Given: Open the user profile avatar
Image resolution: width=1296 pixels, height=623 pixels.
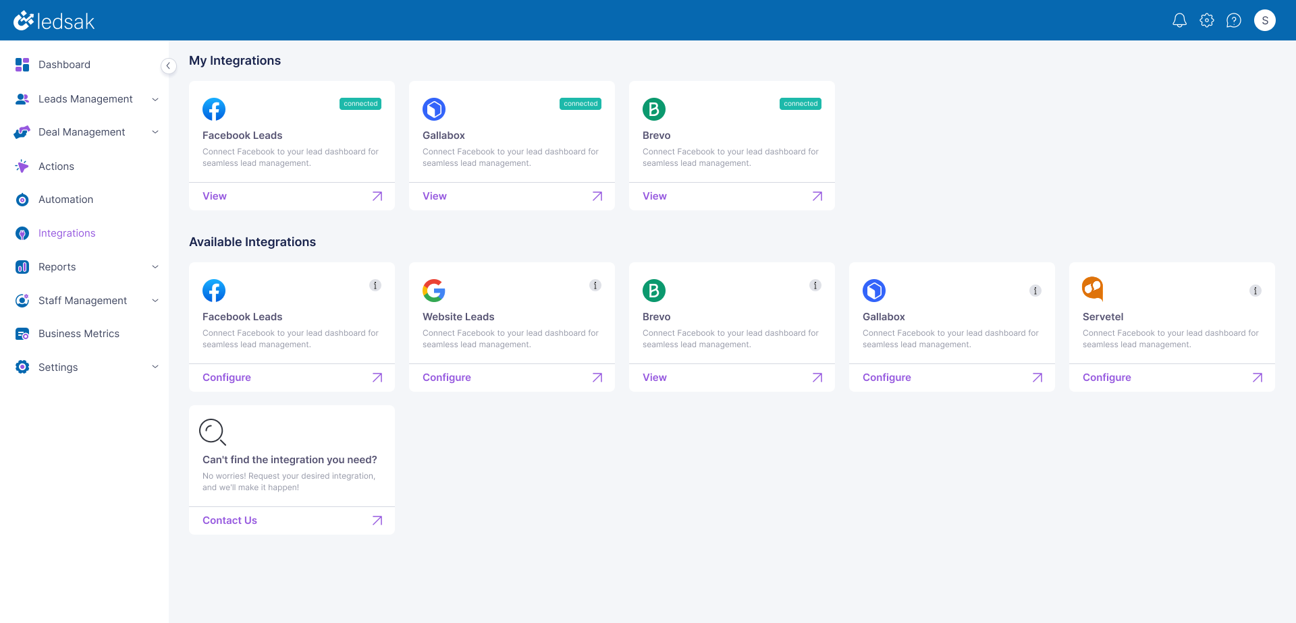Looking at the screenshot, I should 1265,20.
